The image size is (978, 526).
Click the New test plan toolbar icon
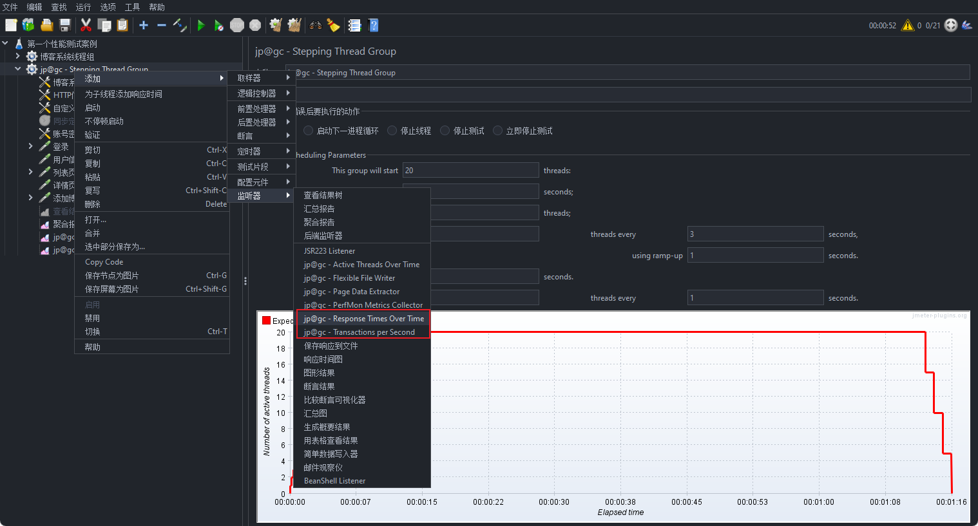11,25
